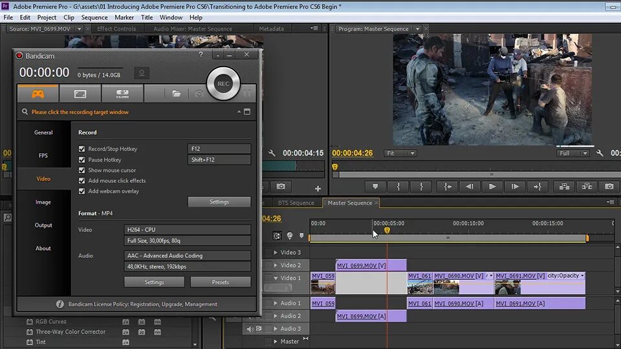Click Bandicam window-mode square icon
The image size is (621, 349).
247,112
